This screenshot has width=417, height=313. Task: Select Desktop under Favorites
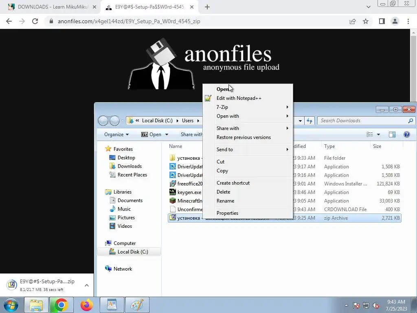[x=126, y=158]
